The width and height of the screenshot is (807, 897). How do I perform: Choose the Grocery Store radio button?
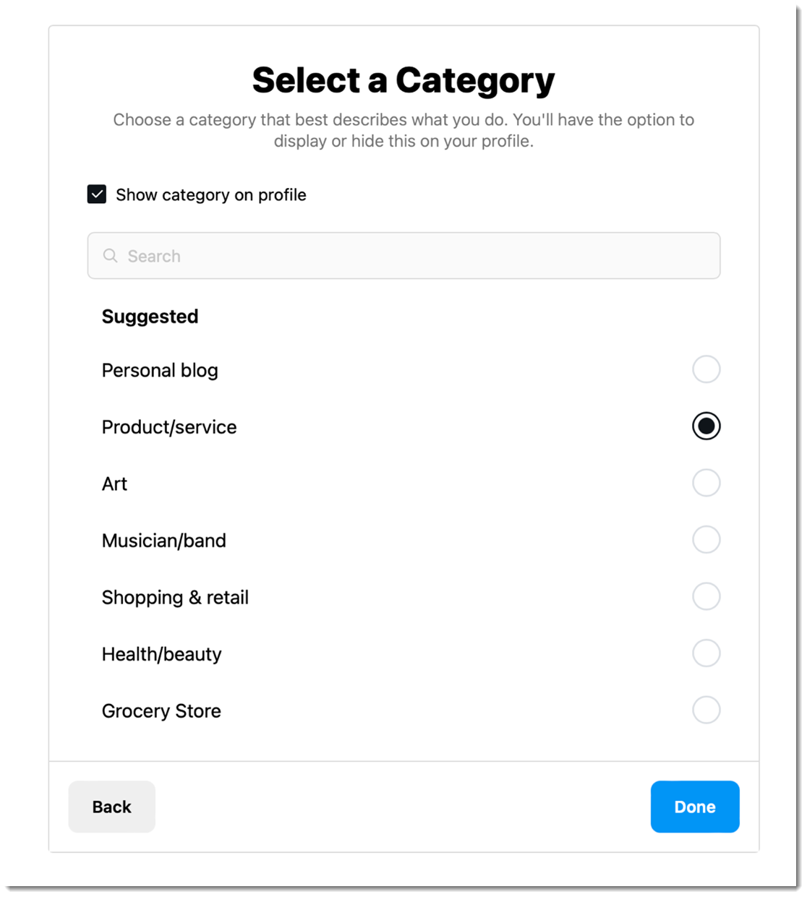pos(706,710)
